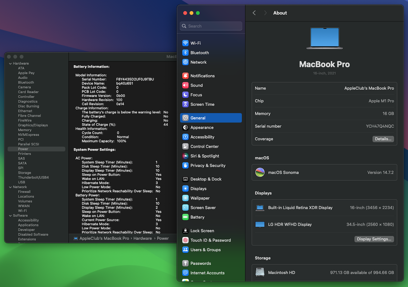Select the Notifications bell icon
Viewport: 408px width, 287px height.
[x=185, y=76]
